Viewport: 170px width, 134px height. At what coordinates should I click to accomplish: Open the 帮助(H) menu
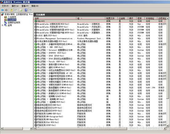point(35,6)
